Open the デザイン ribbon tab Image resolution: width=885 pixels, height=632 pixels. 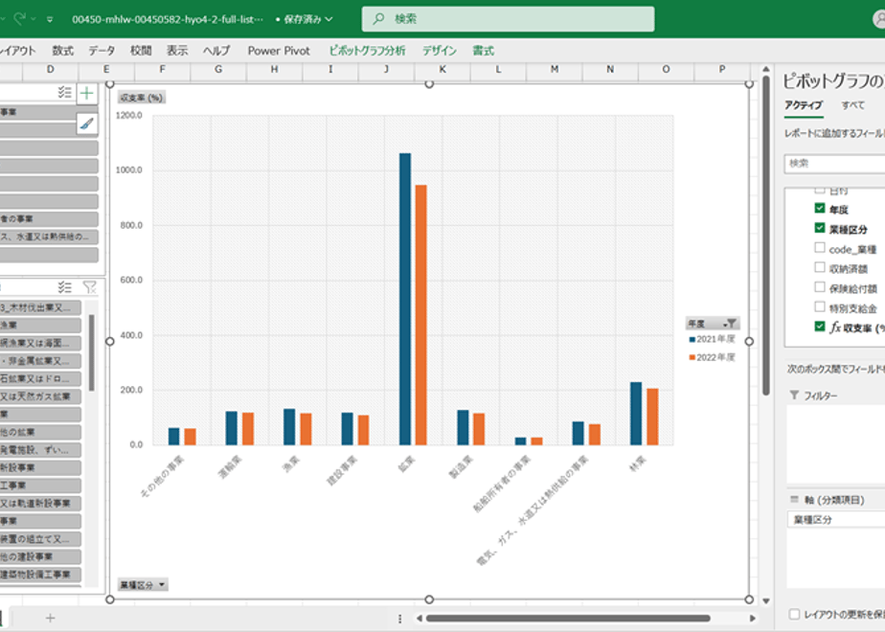coord(439,51)
